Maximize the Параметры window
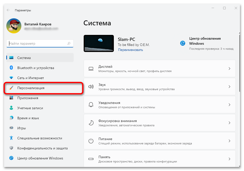244x171 pixels. [x=224, y=8]
